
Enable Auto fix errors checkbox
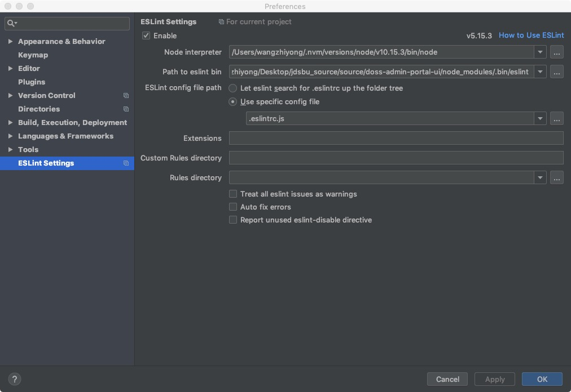233,207
